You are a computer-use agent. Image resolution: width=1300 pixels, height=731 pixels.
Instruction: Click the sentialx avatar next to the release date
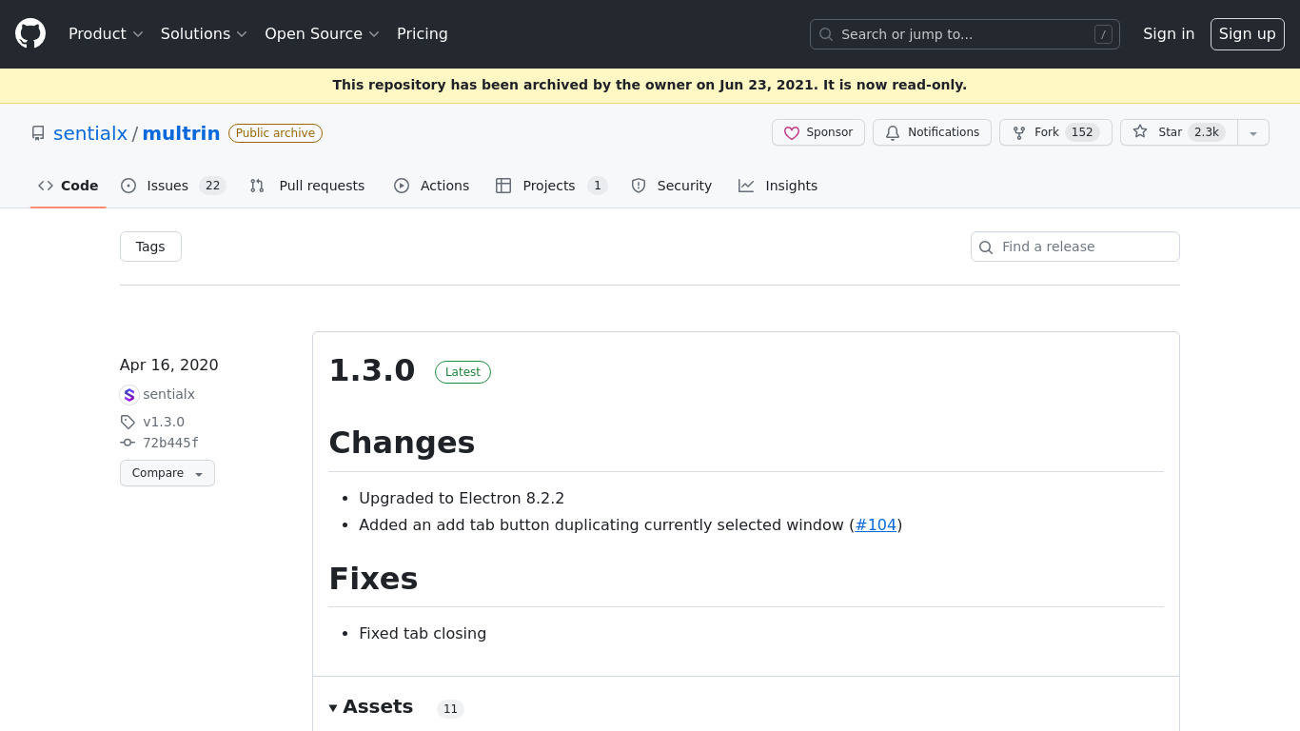coord(129,395)
